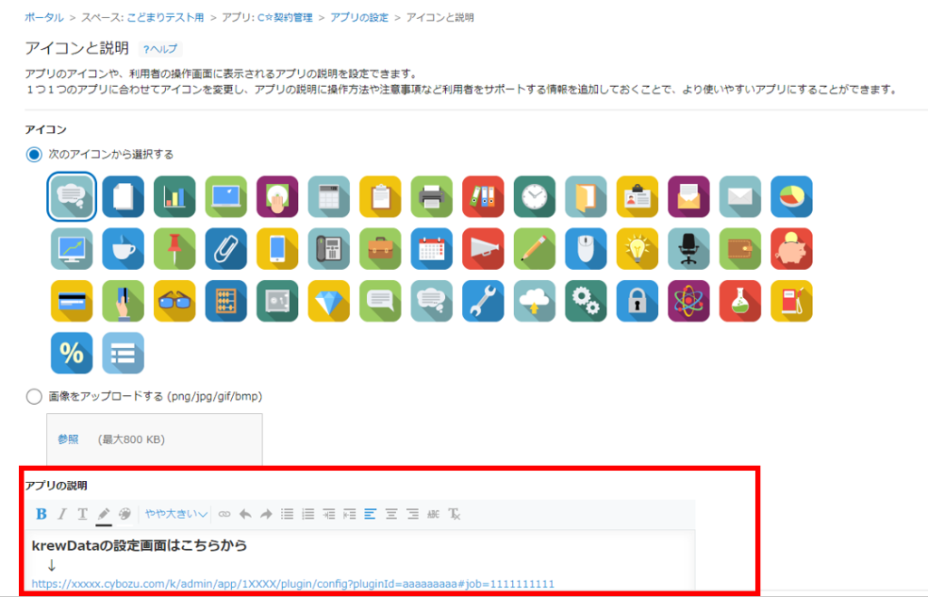This screenshot has width=928, height=597.
Task: Choose the laptop computer icon
Action: click(x=226, y=197)
